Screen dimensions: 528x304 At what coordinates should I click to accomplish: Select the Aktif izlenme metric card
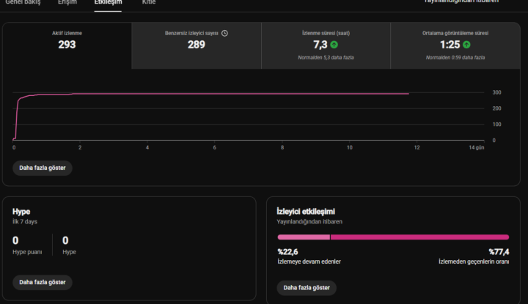pyautogui.click(x=67, y=45)
